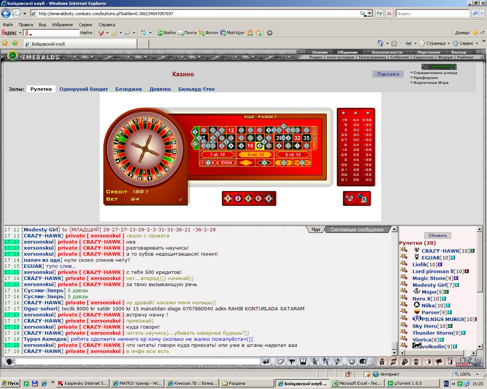Toggle the roulette sound mute icon
The height and width of the screenshot is (389, 487).
[350, 198]
